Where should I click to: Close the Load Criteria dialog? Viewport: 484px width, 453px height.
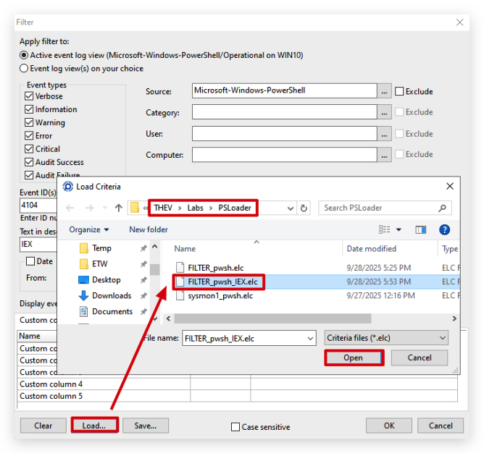click(x=450, y=186)
